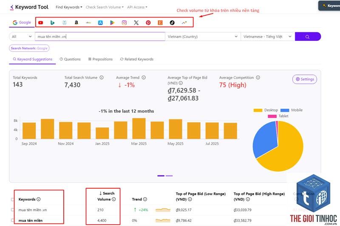Click the Search Network: Google pill
340x226 pixels.
(29, 48)
